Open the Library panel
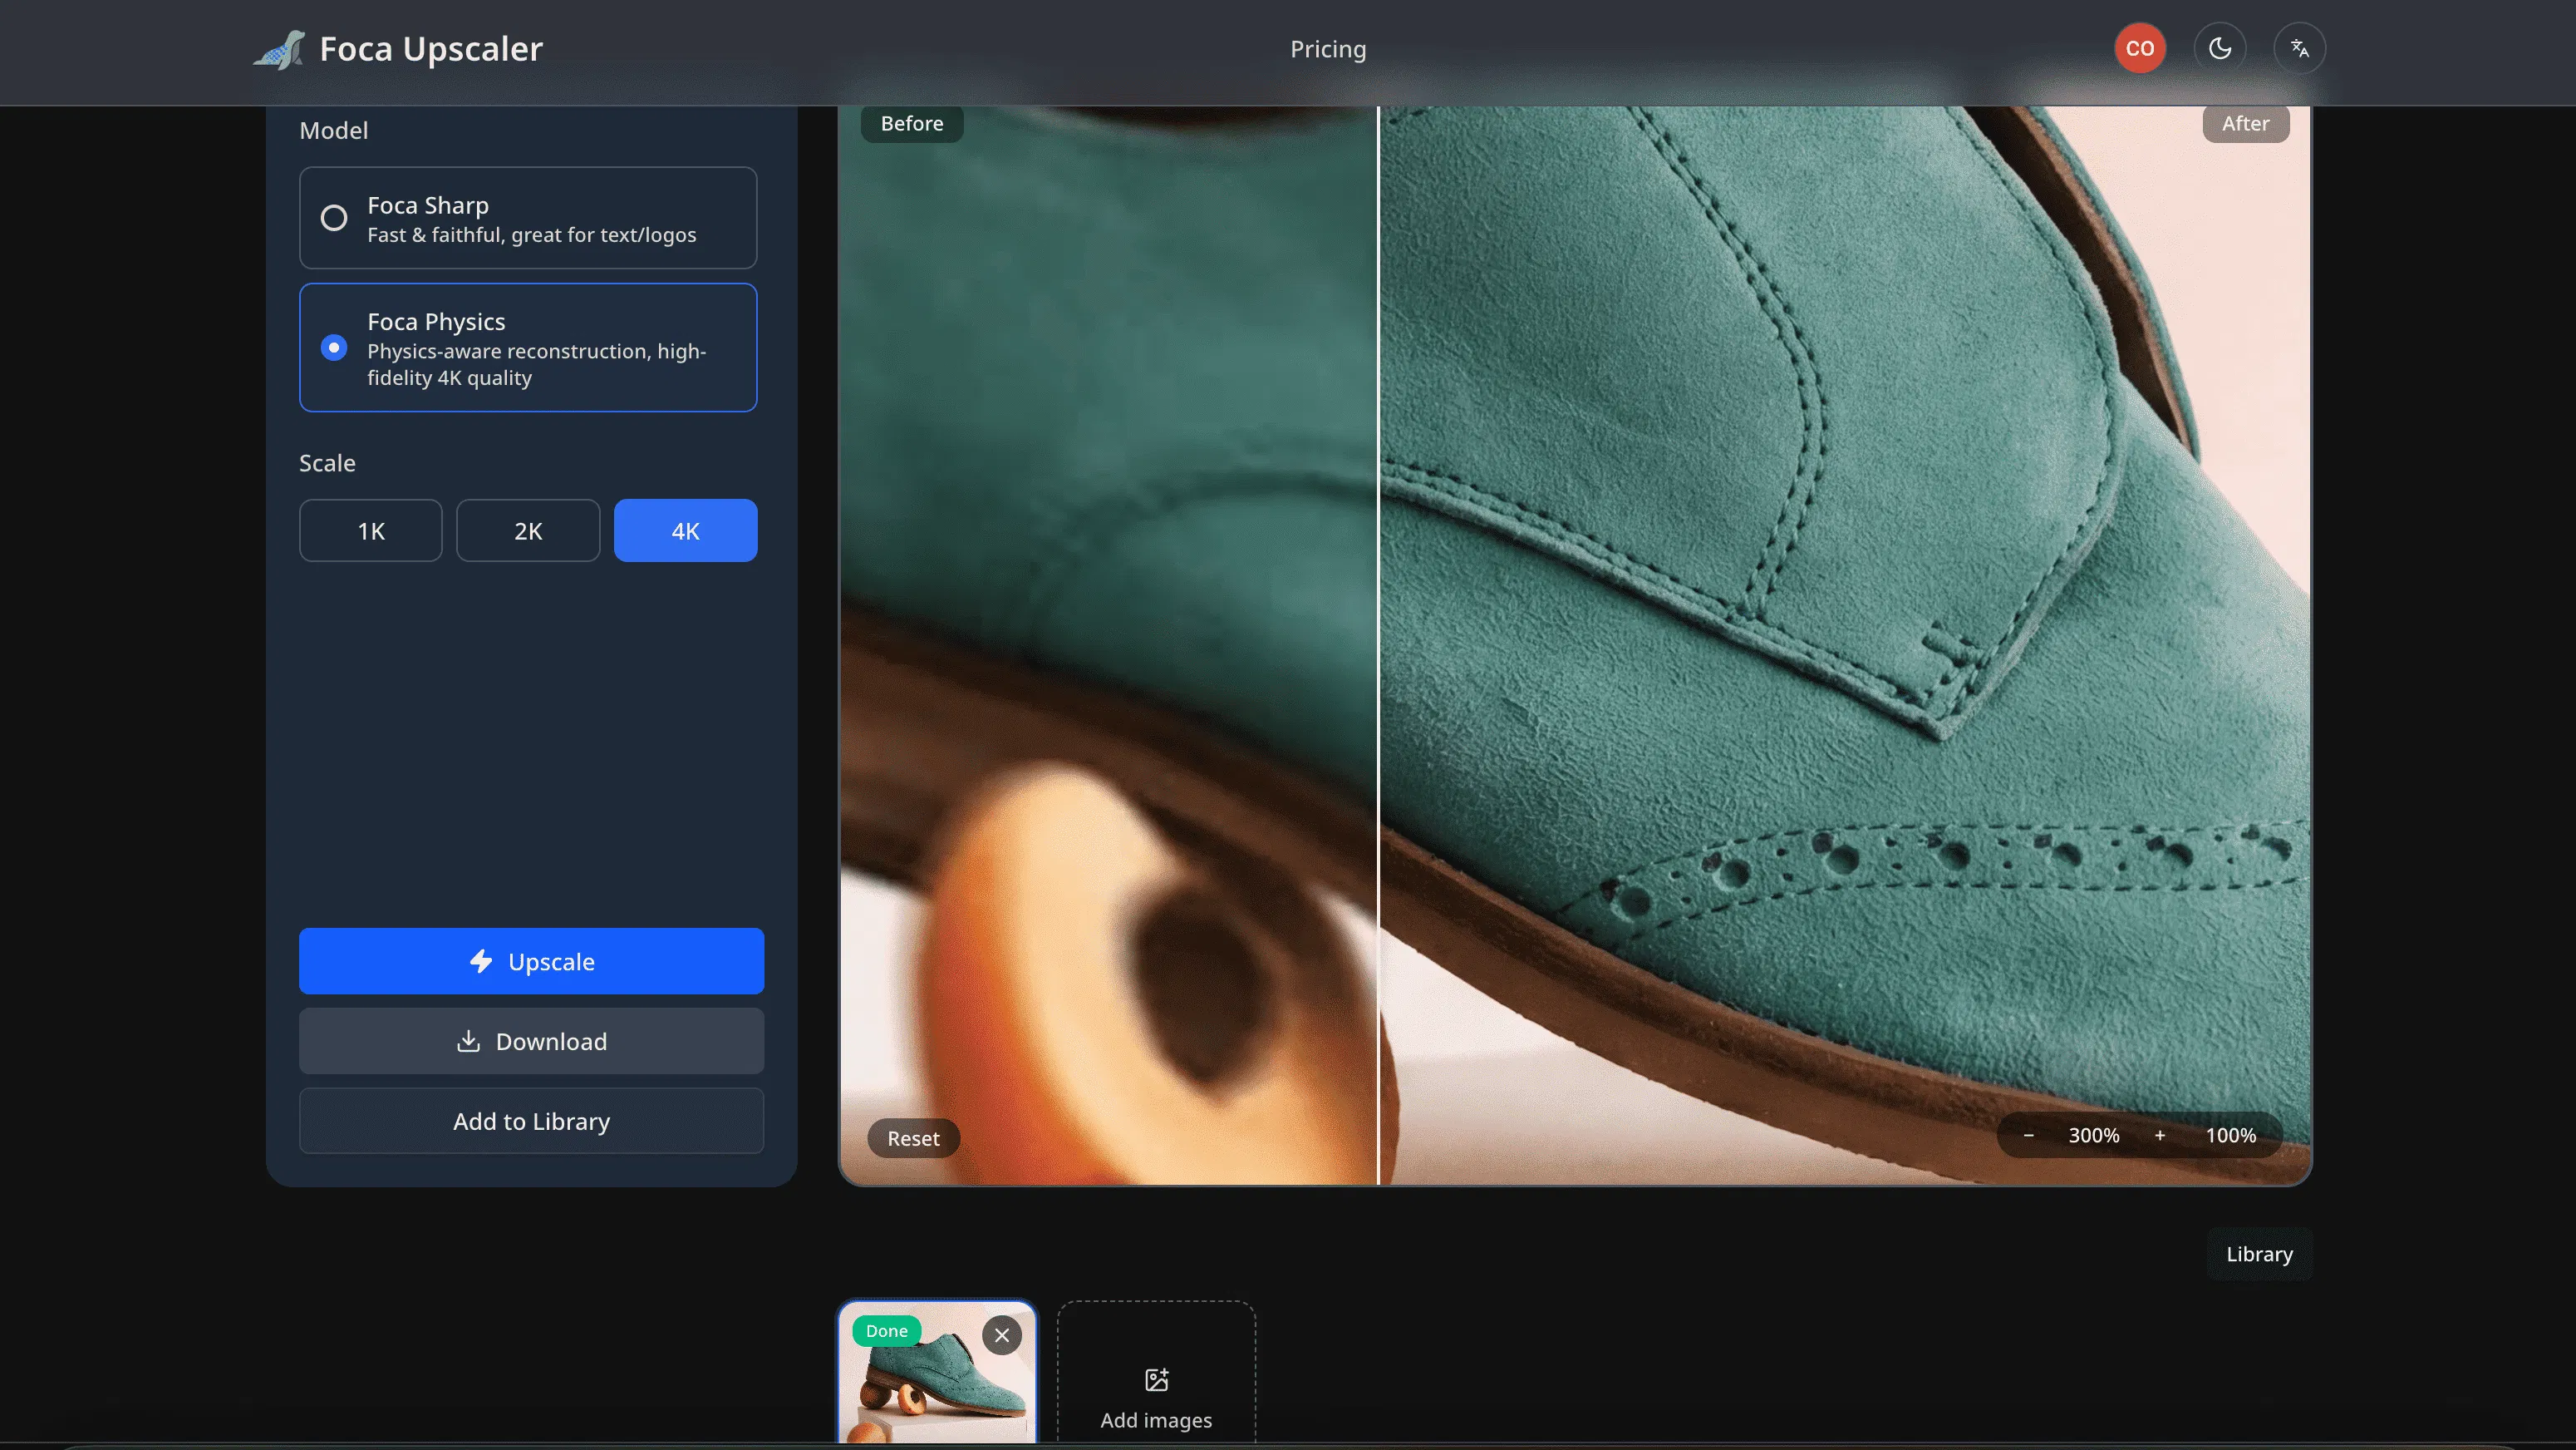The height and width of the screenshot is (1450, 2576). pyautogui.click(x=2258, y=1254)
